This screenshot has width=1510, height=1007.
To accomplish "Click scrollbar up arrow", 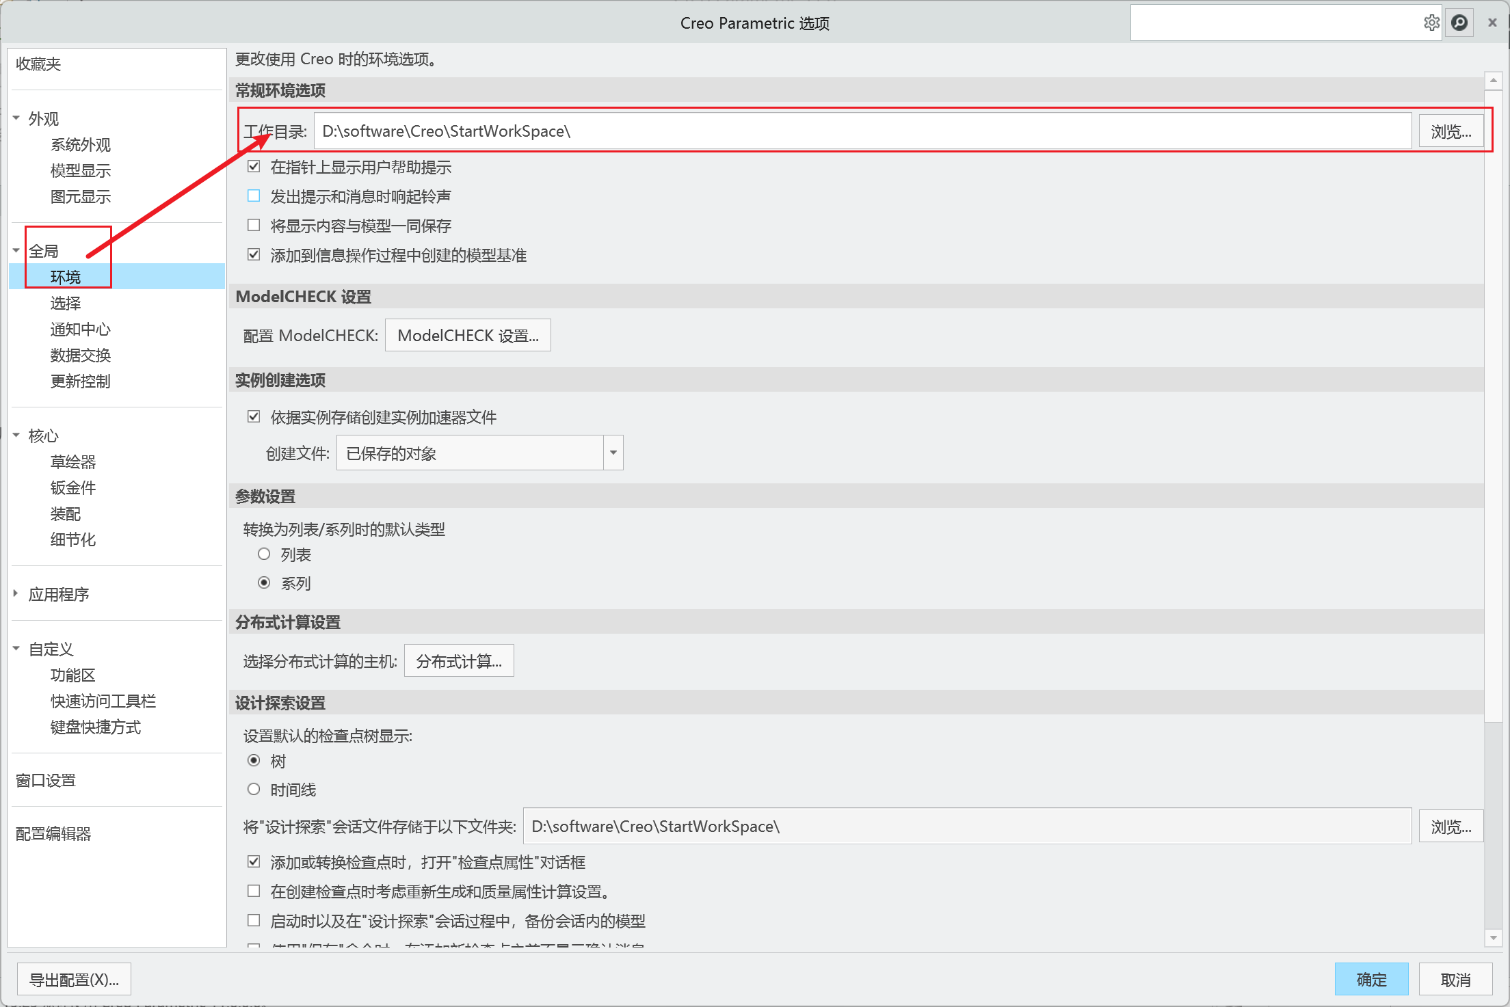I will (x=1494, y=81).
